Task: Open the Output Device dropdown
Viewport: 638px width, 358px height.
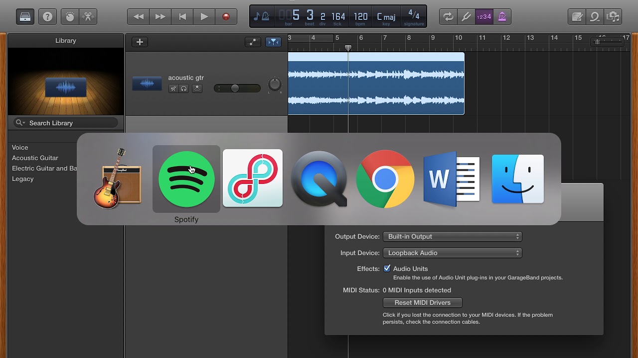Action: click(452, 236)
